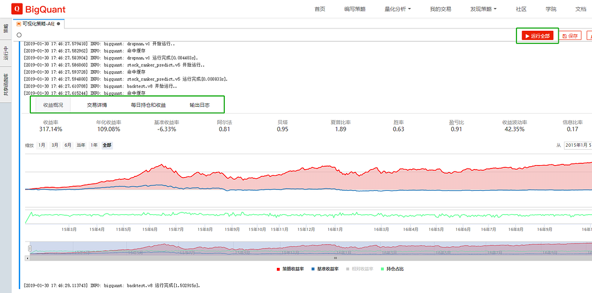Click the green 持仓占比 line chart

tap(308, 215)
